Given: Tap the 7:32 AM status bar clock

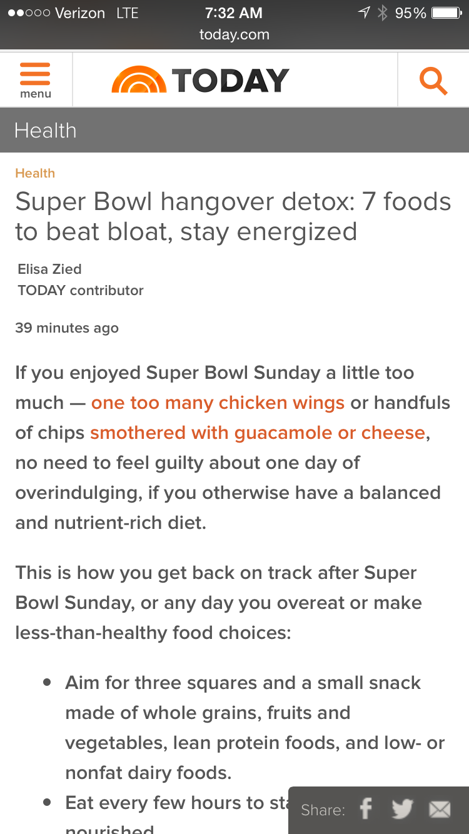Looking at the screenshot, I should [x=234, y=13].
